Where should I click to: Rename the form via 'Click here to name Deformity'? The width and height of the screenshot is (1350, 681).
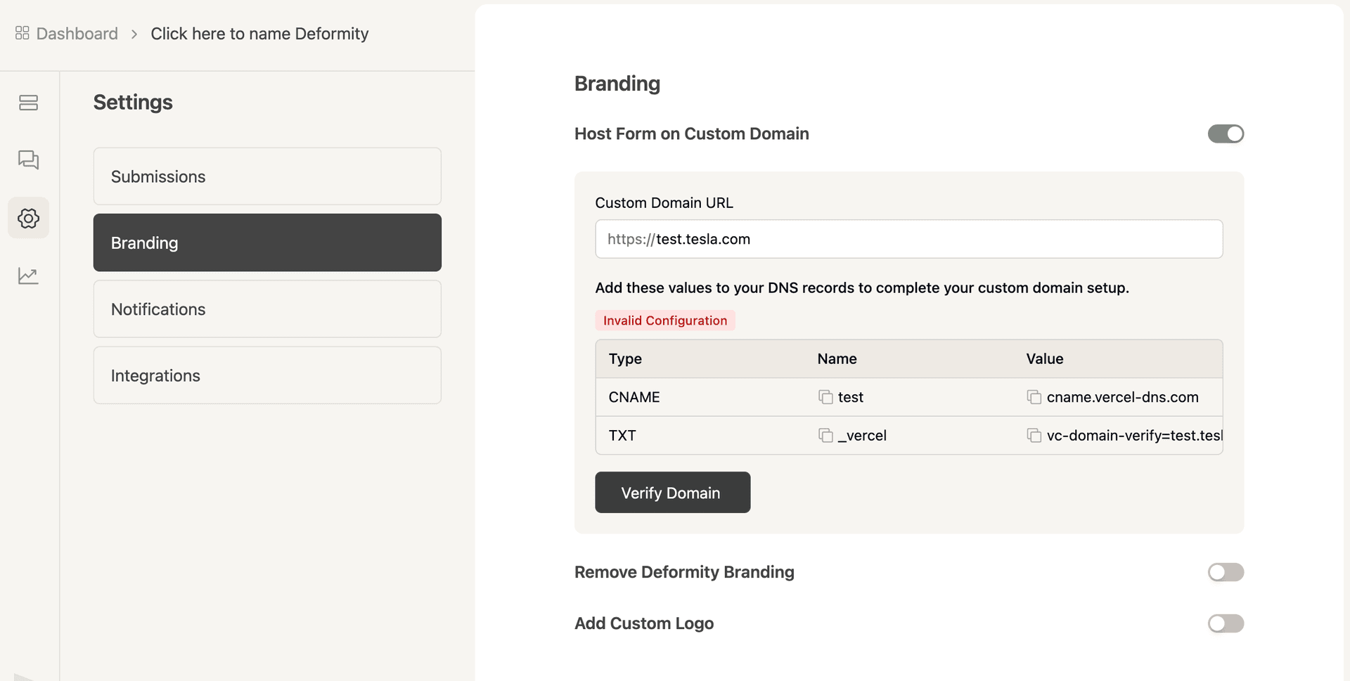click(x=259, y=33)
